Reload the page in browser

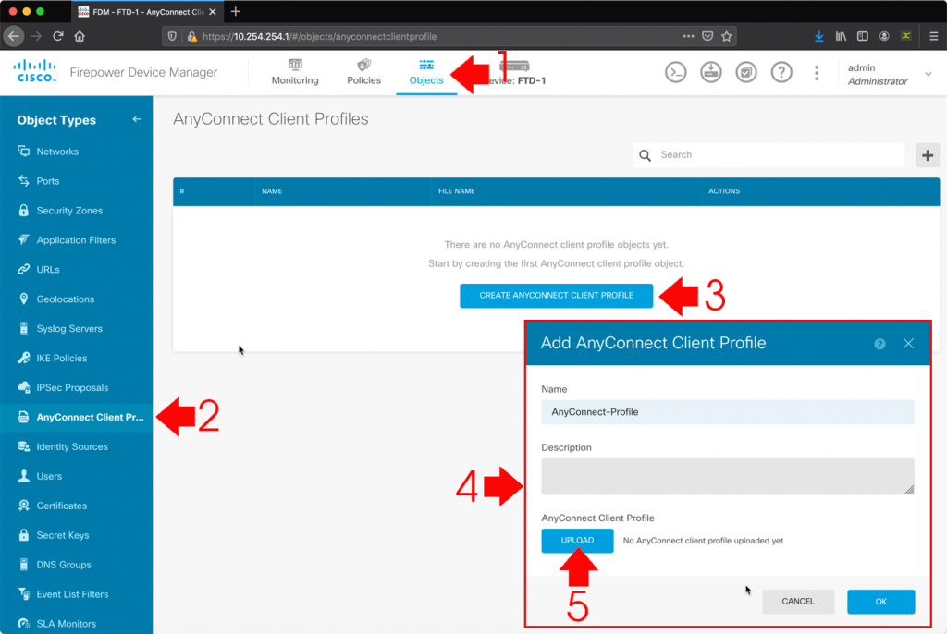[58, 36]
